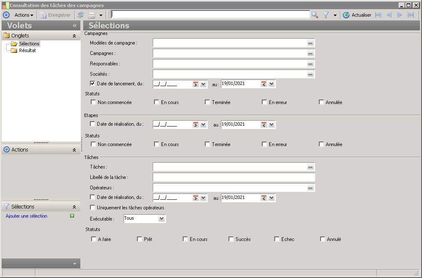Enable Uniquement les tâches opérateurs checkbox

(x=93, y=208)
